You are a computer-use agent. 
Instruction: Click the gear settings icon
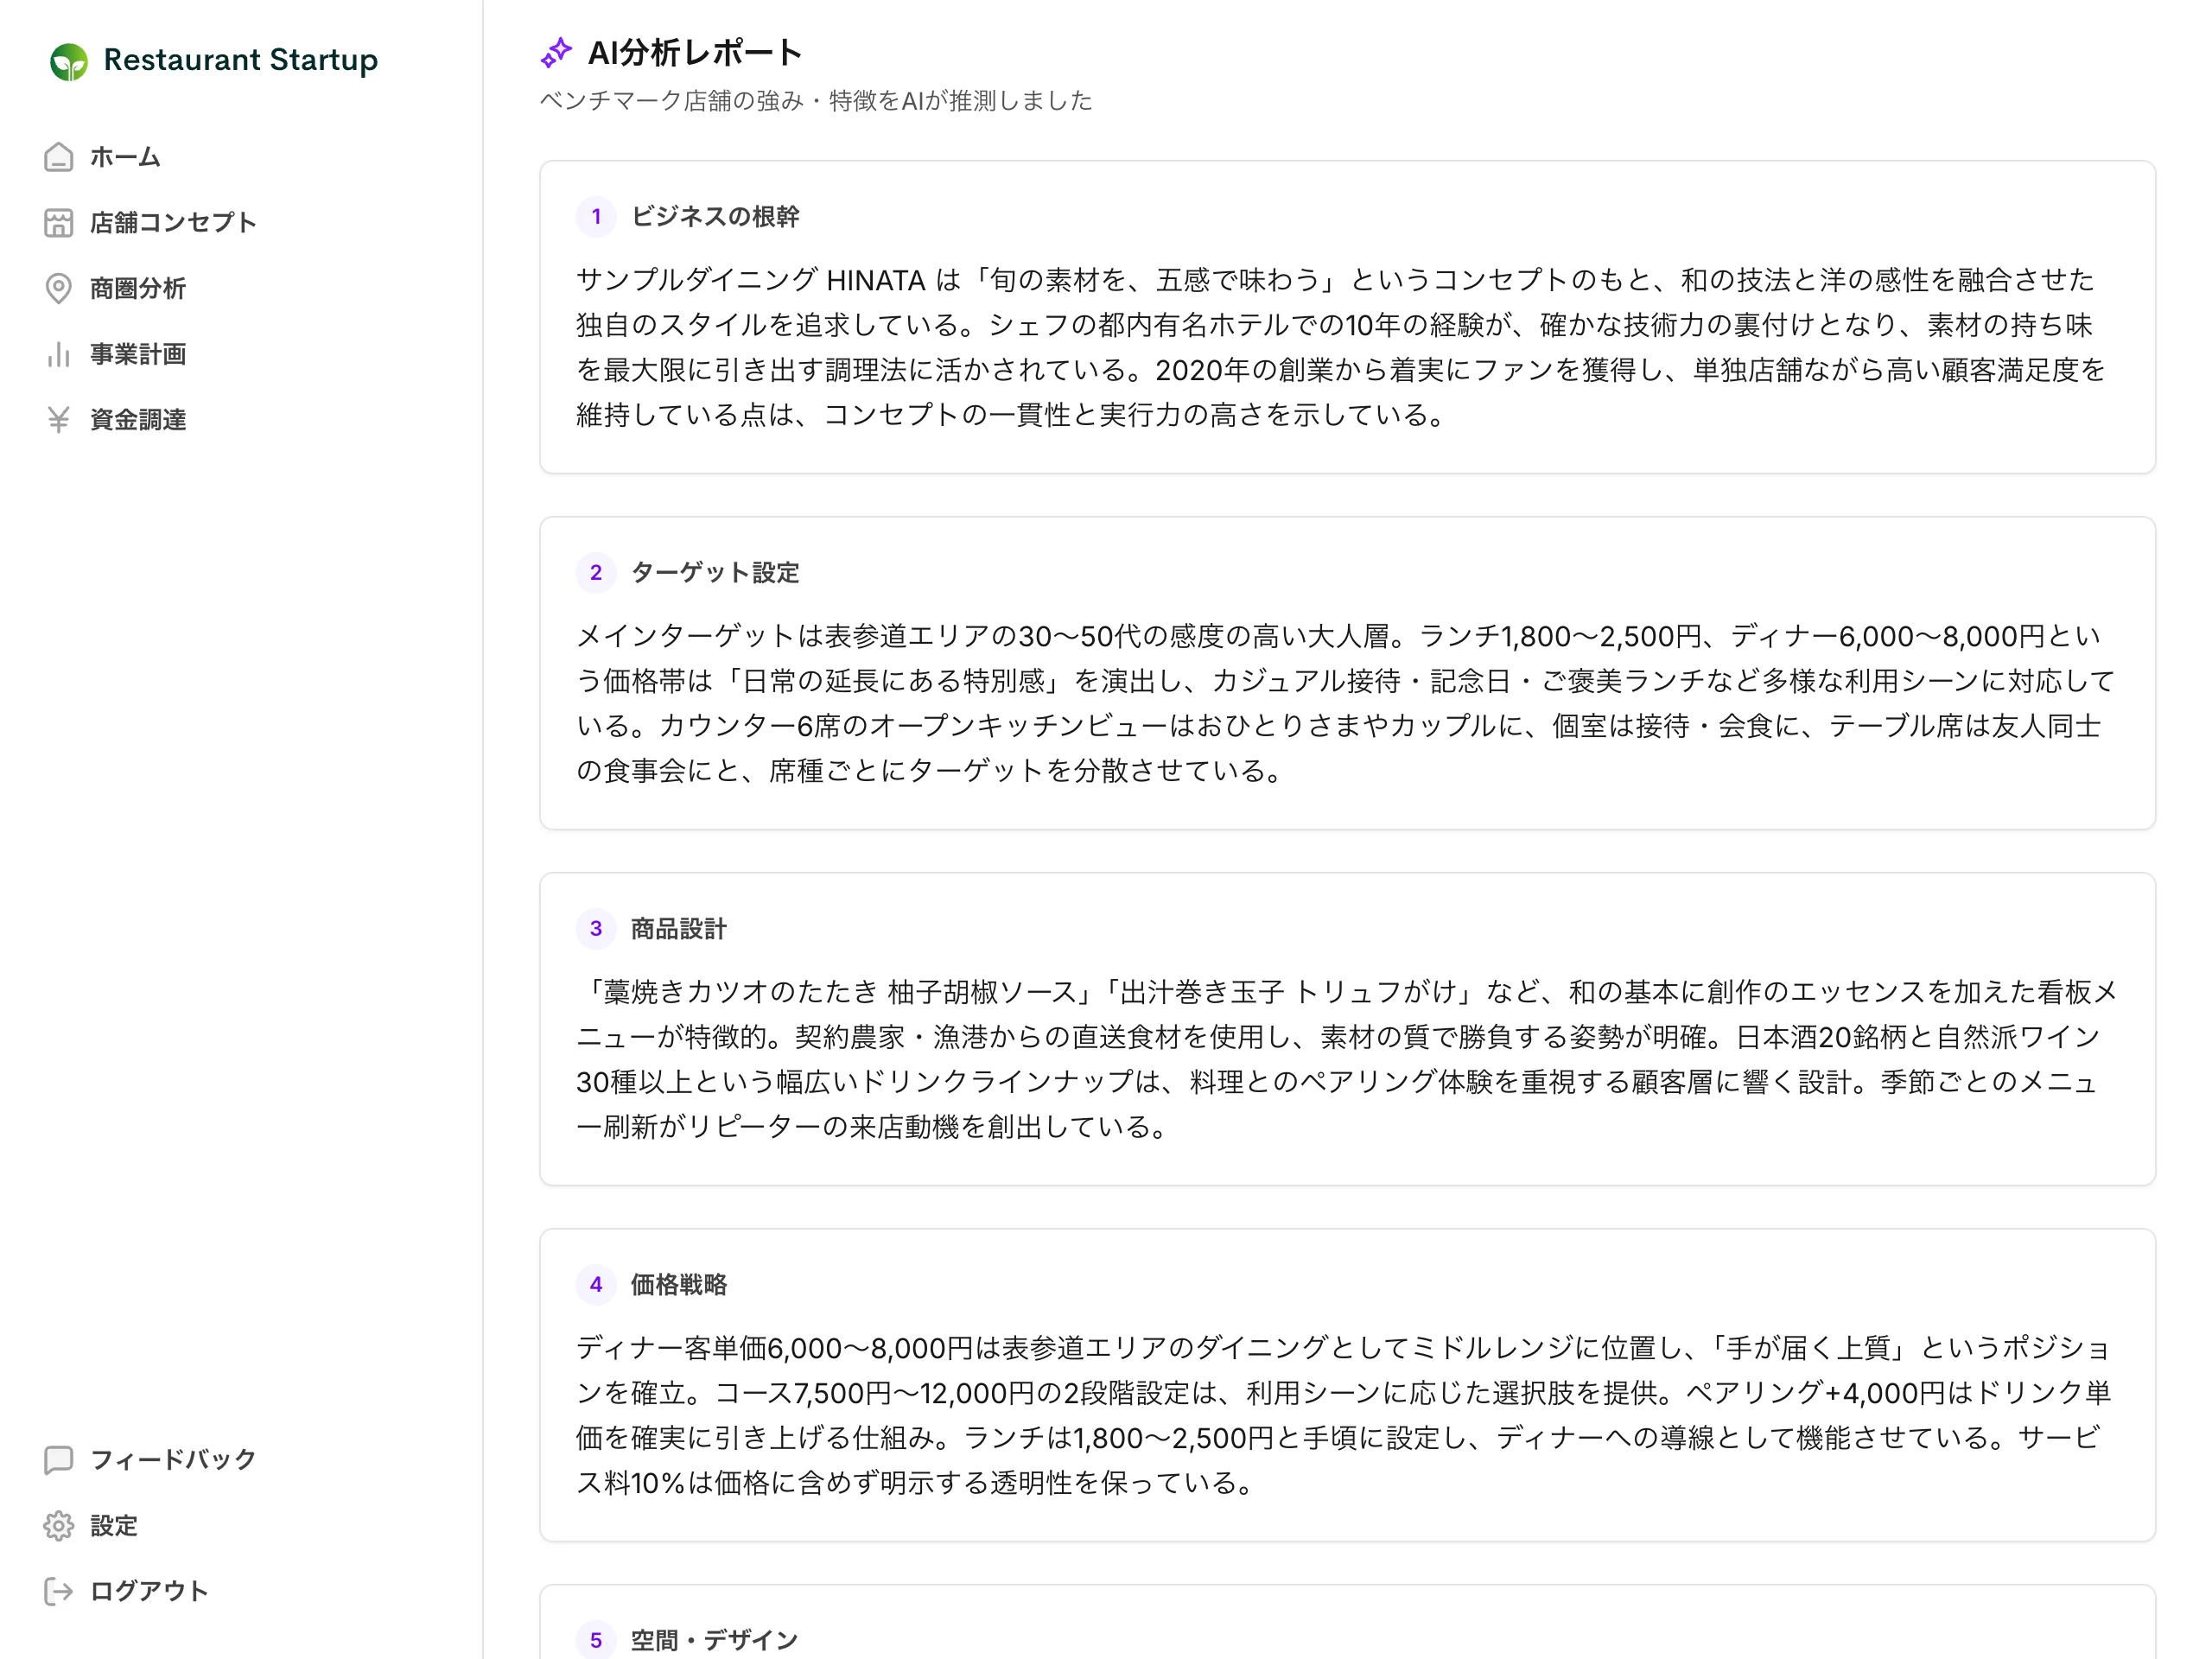point(59,1526)
